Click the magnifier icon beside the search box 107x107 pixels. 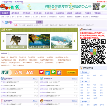coord(3,22)
